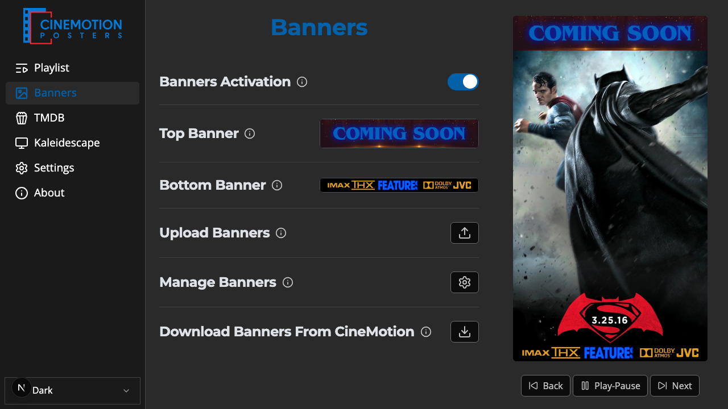Screen dimensions: 728x409
Task: Open manage banners gear button
Action: coord(465,282)
